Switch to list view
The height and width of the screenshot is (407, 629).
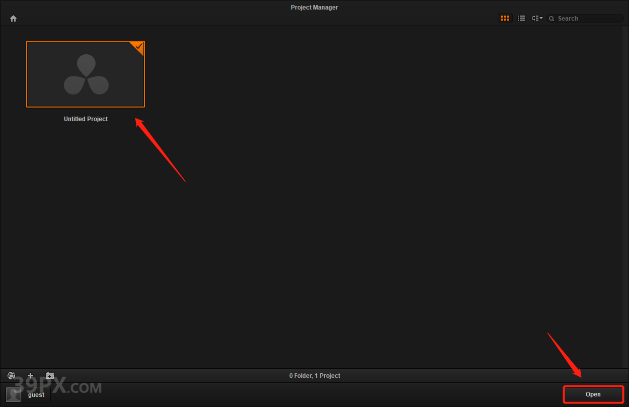point(521,18)
